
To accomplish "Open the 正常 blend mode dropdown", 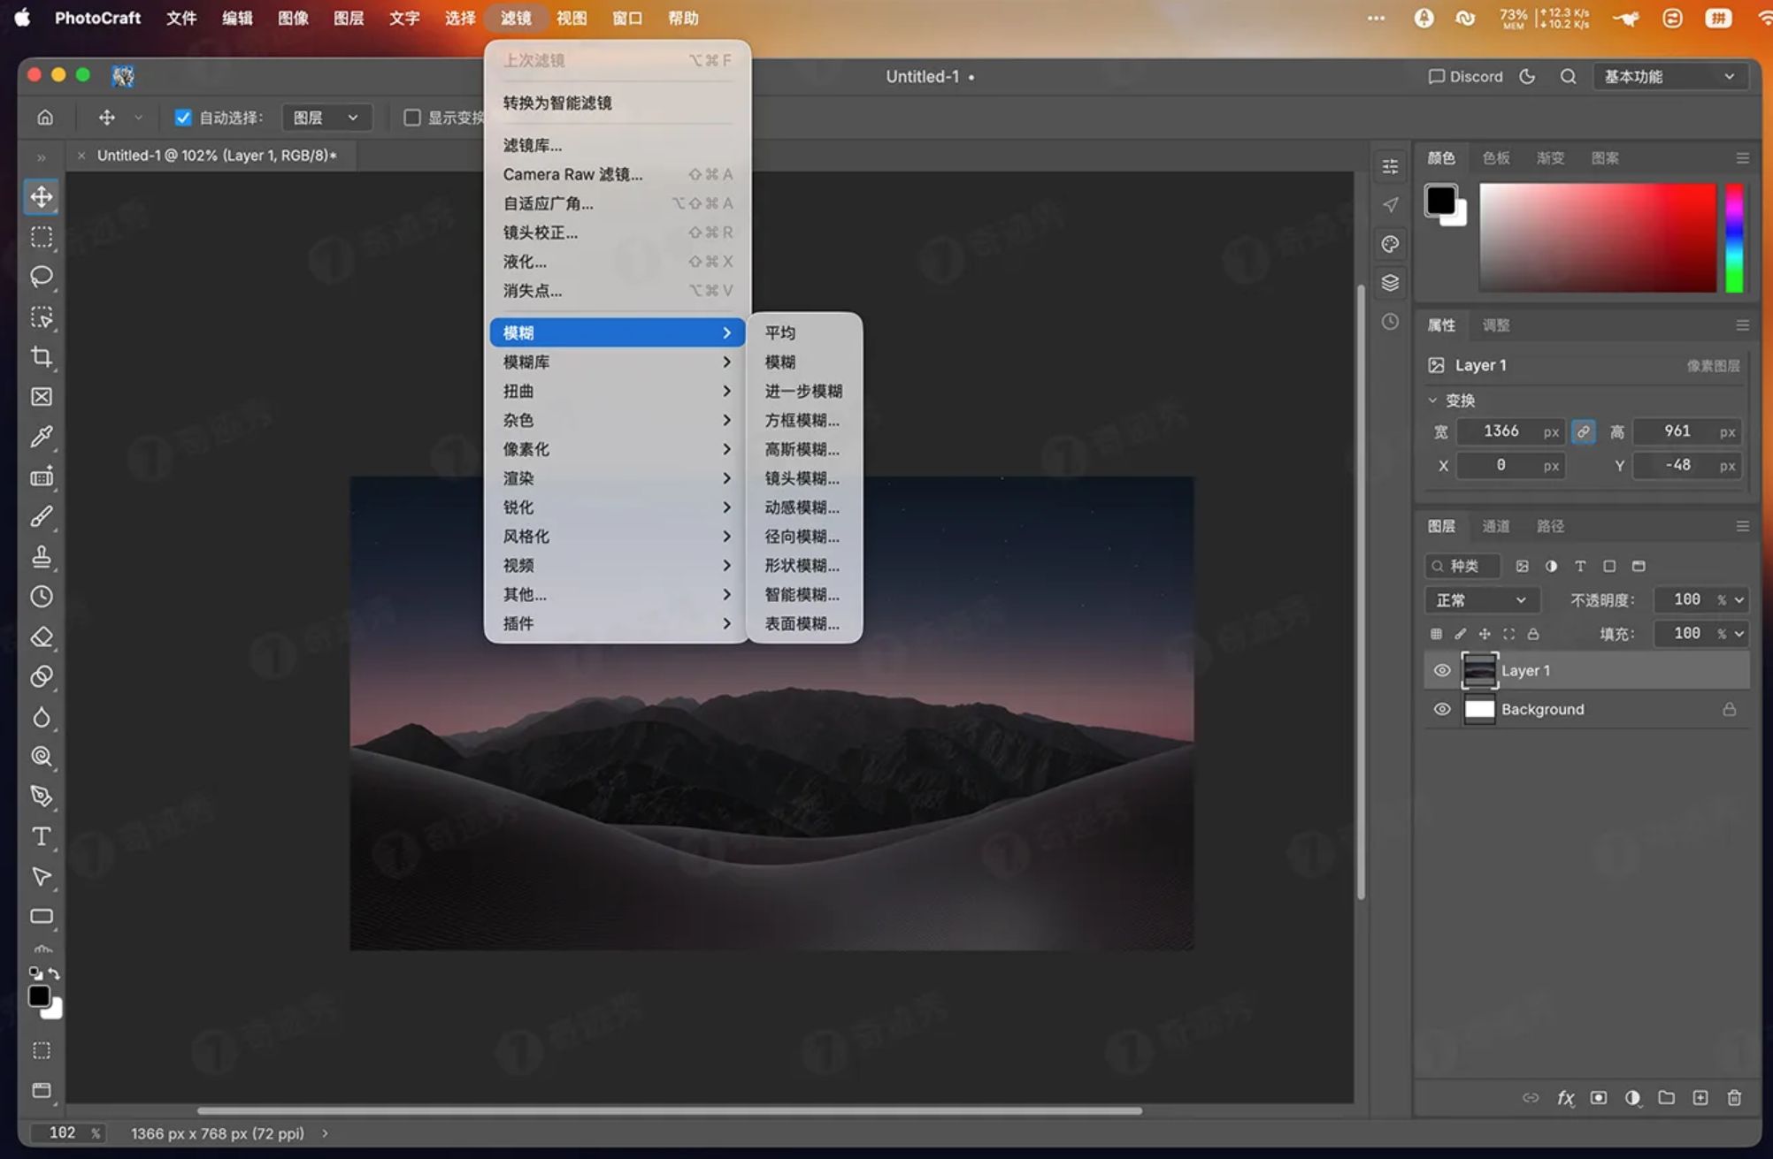I will pyautogui.click(x=1481, y=600).
